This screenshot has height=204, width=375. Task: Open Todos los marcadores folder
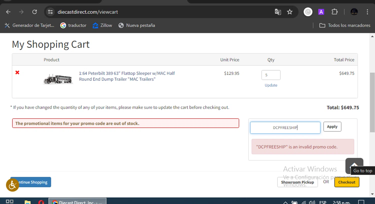pos(345,25)
